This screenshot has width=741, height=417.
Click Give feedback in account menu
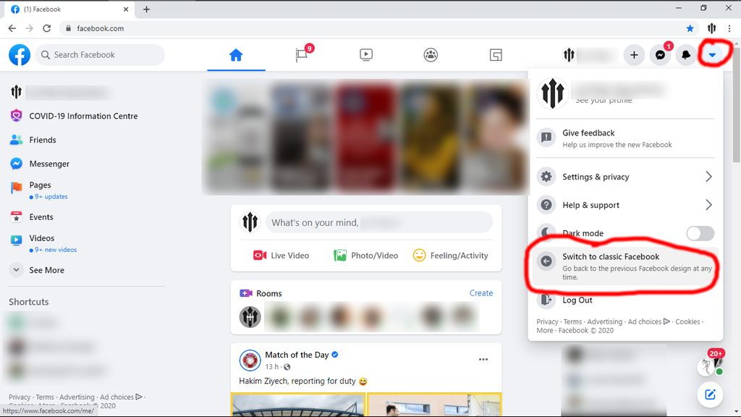(x=625, y=138)
